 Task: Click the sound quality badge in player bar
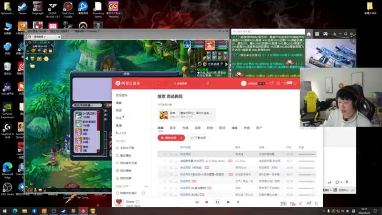283,204
